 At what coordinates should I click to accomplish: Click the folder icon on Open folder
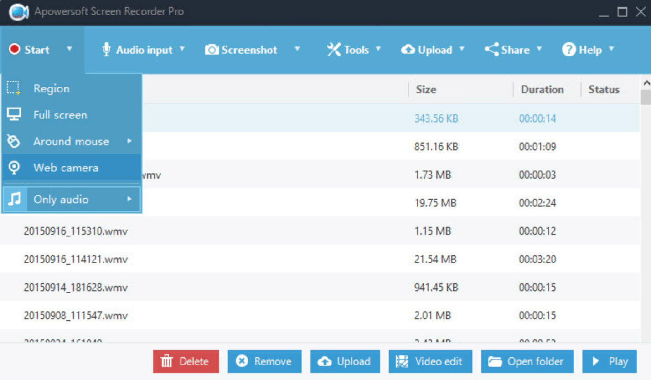pos(495,362)
